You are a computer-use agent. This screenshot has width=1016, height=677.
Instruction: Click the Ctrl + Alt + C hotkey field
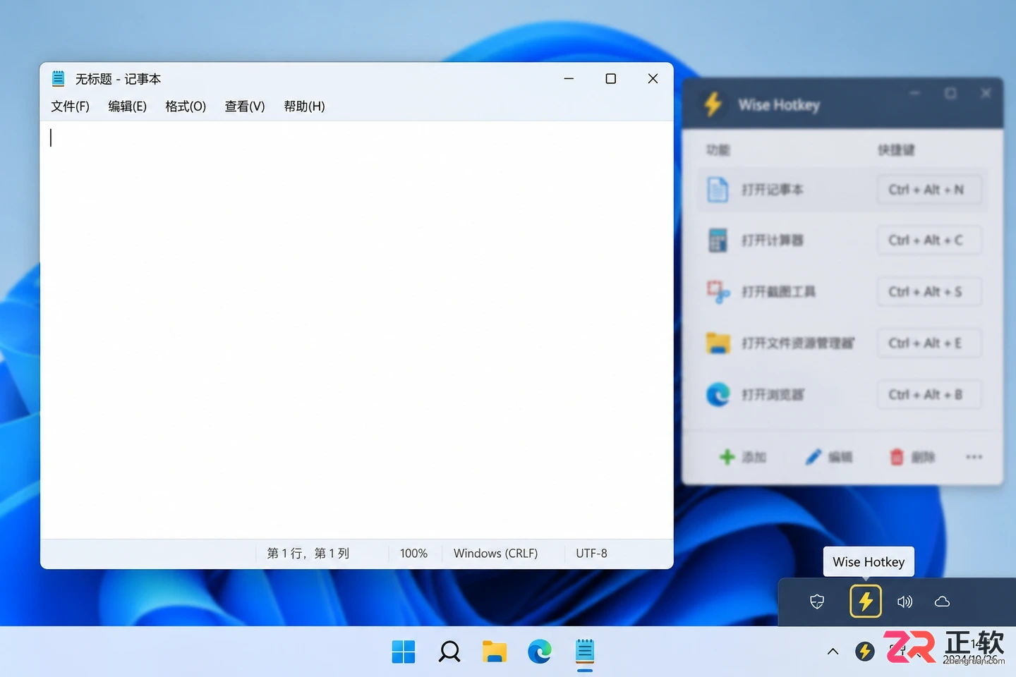[929, 240]
